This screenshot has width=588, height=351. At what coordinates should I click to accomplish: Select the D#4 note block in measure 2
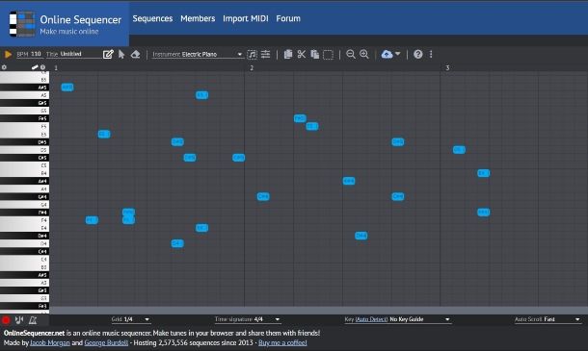click(361, 236)
